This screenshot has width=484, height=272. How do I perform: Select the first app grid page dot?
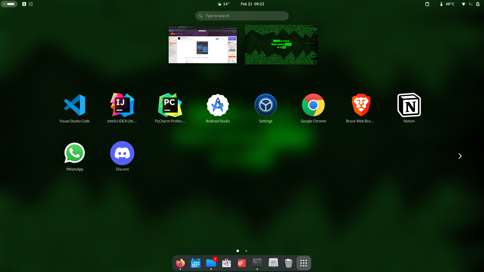point(238,251)
